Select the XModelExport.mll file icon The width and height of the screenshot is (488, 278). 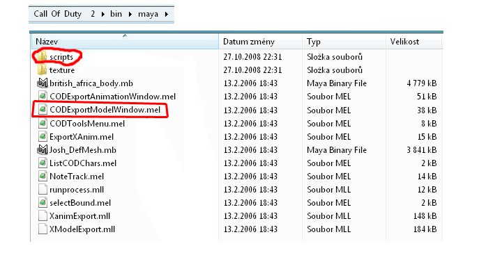pyautogui.click(x=43, y=229)
